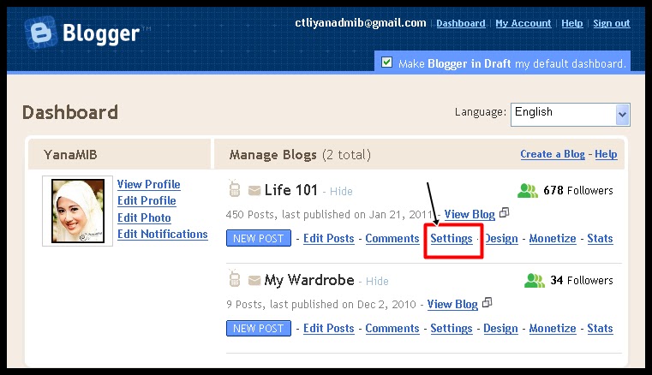Viewport: 652px width, 375px height.
Task: Open the Language dropdown showing English
Action: click(570, 115)
